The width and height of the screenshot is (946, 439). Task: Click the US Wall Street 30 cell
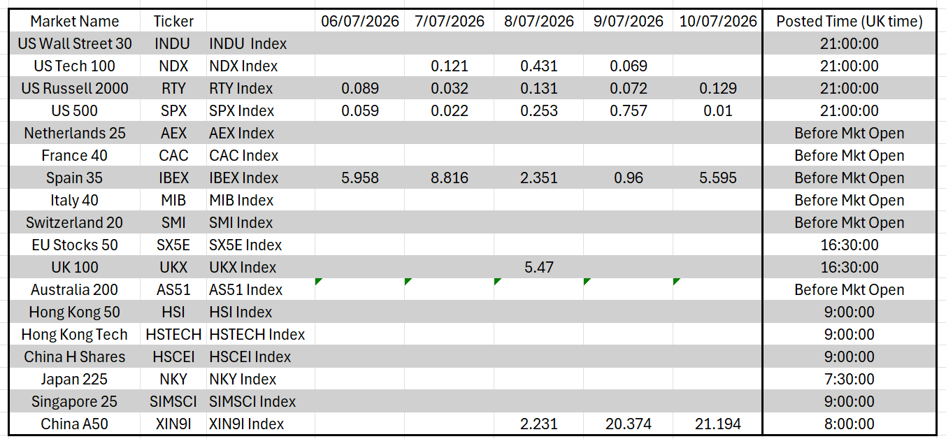[75, 43]
